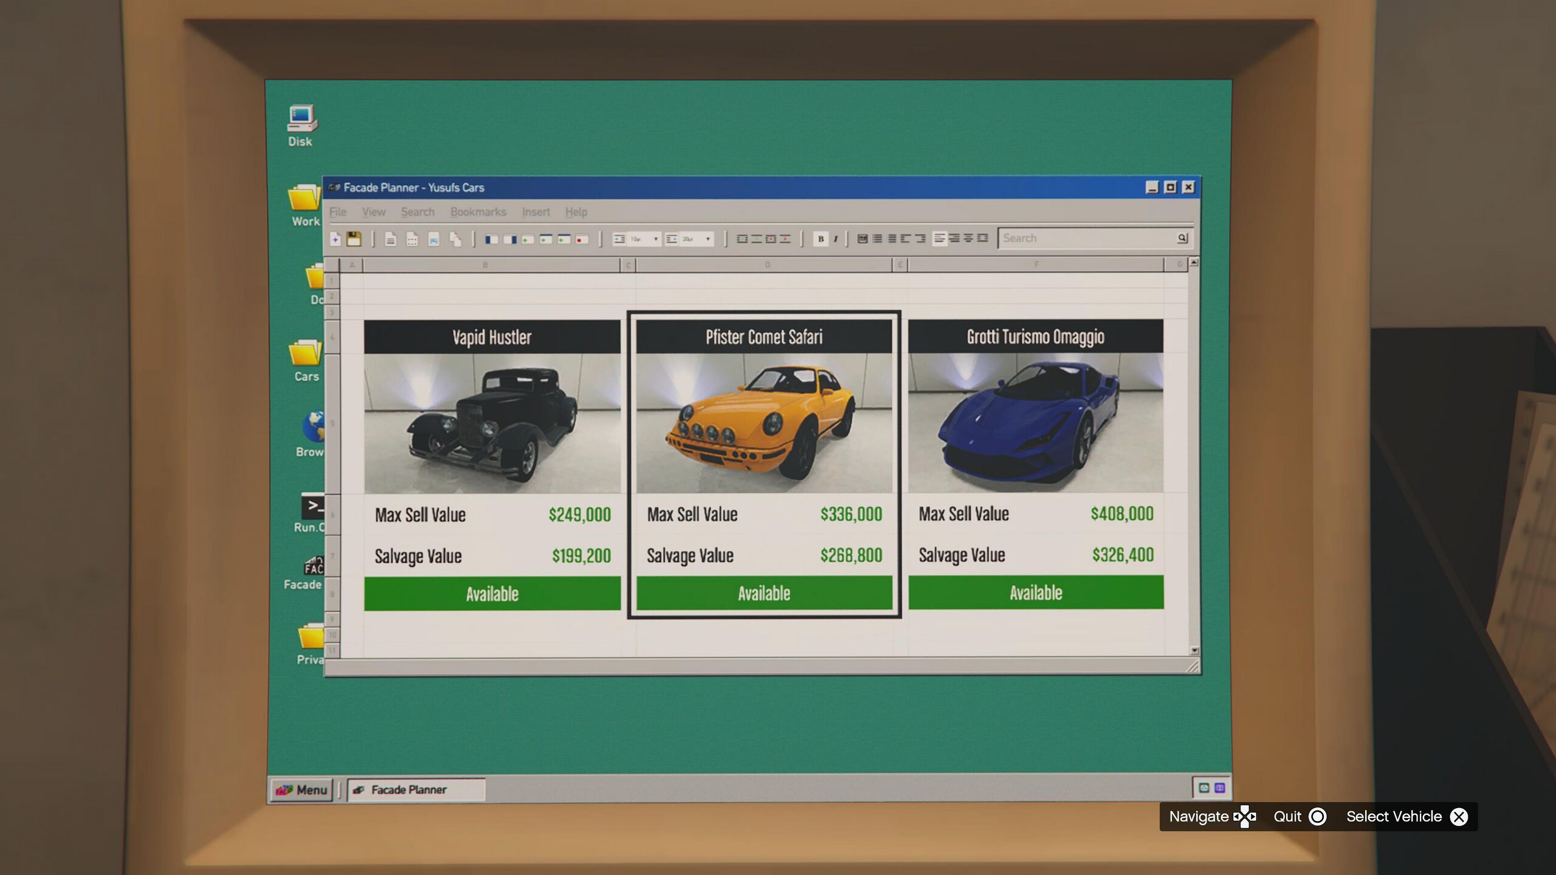This screenshot has height=875, width=1556.
Task: Open the Bookmarks menu
Action: click(x=478, y=212)
